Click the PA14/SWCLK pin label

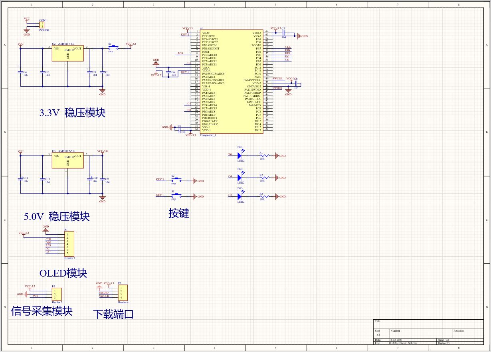click(252, 80)
